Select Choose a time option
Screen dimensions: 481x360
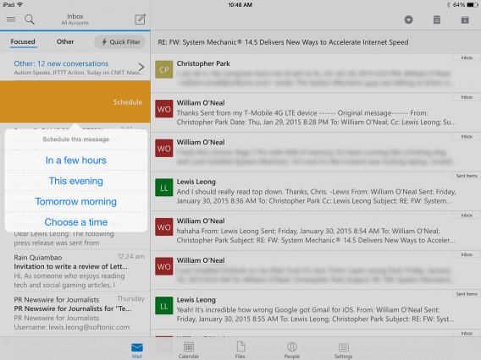(x=75, y=222)
